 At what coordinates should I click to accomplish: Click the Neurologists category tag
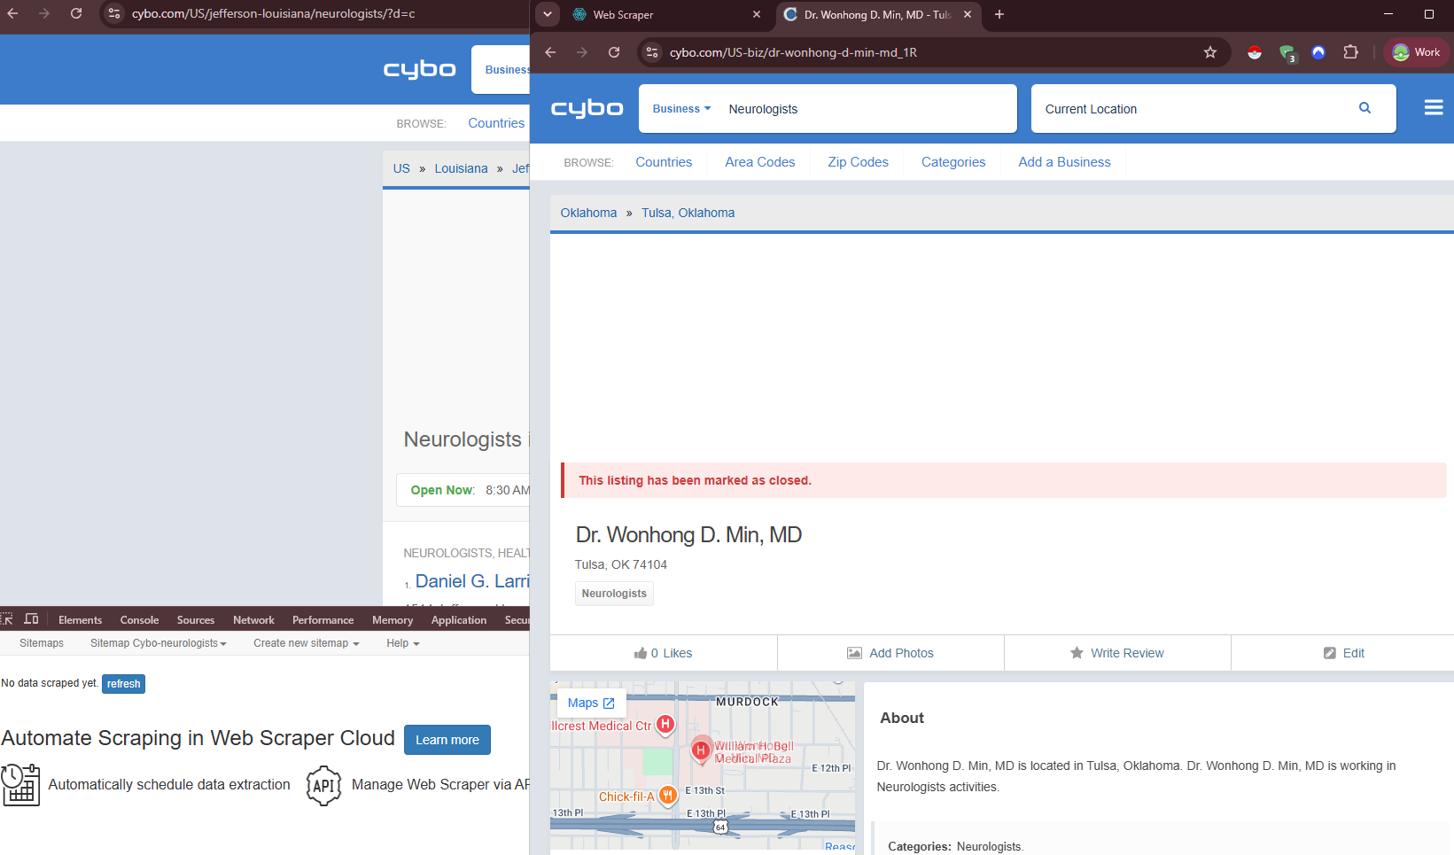pyautogui.click(x=614, y=594)
